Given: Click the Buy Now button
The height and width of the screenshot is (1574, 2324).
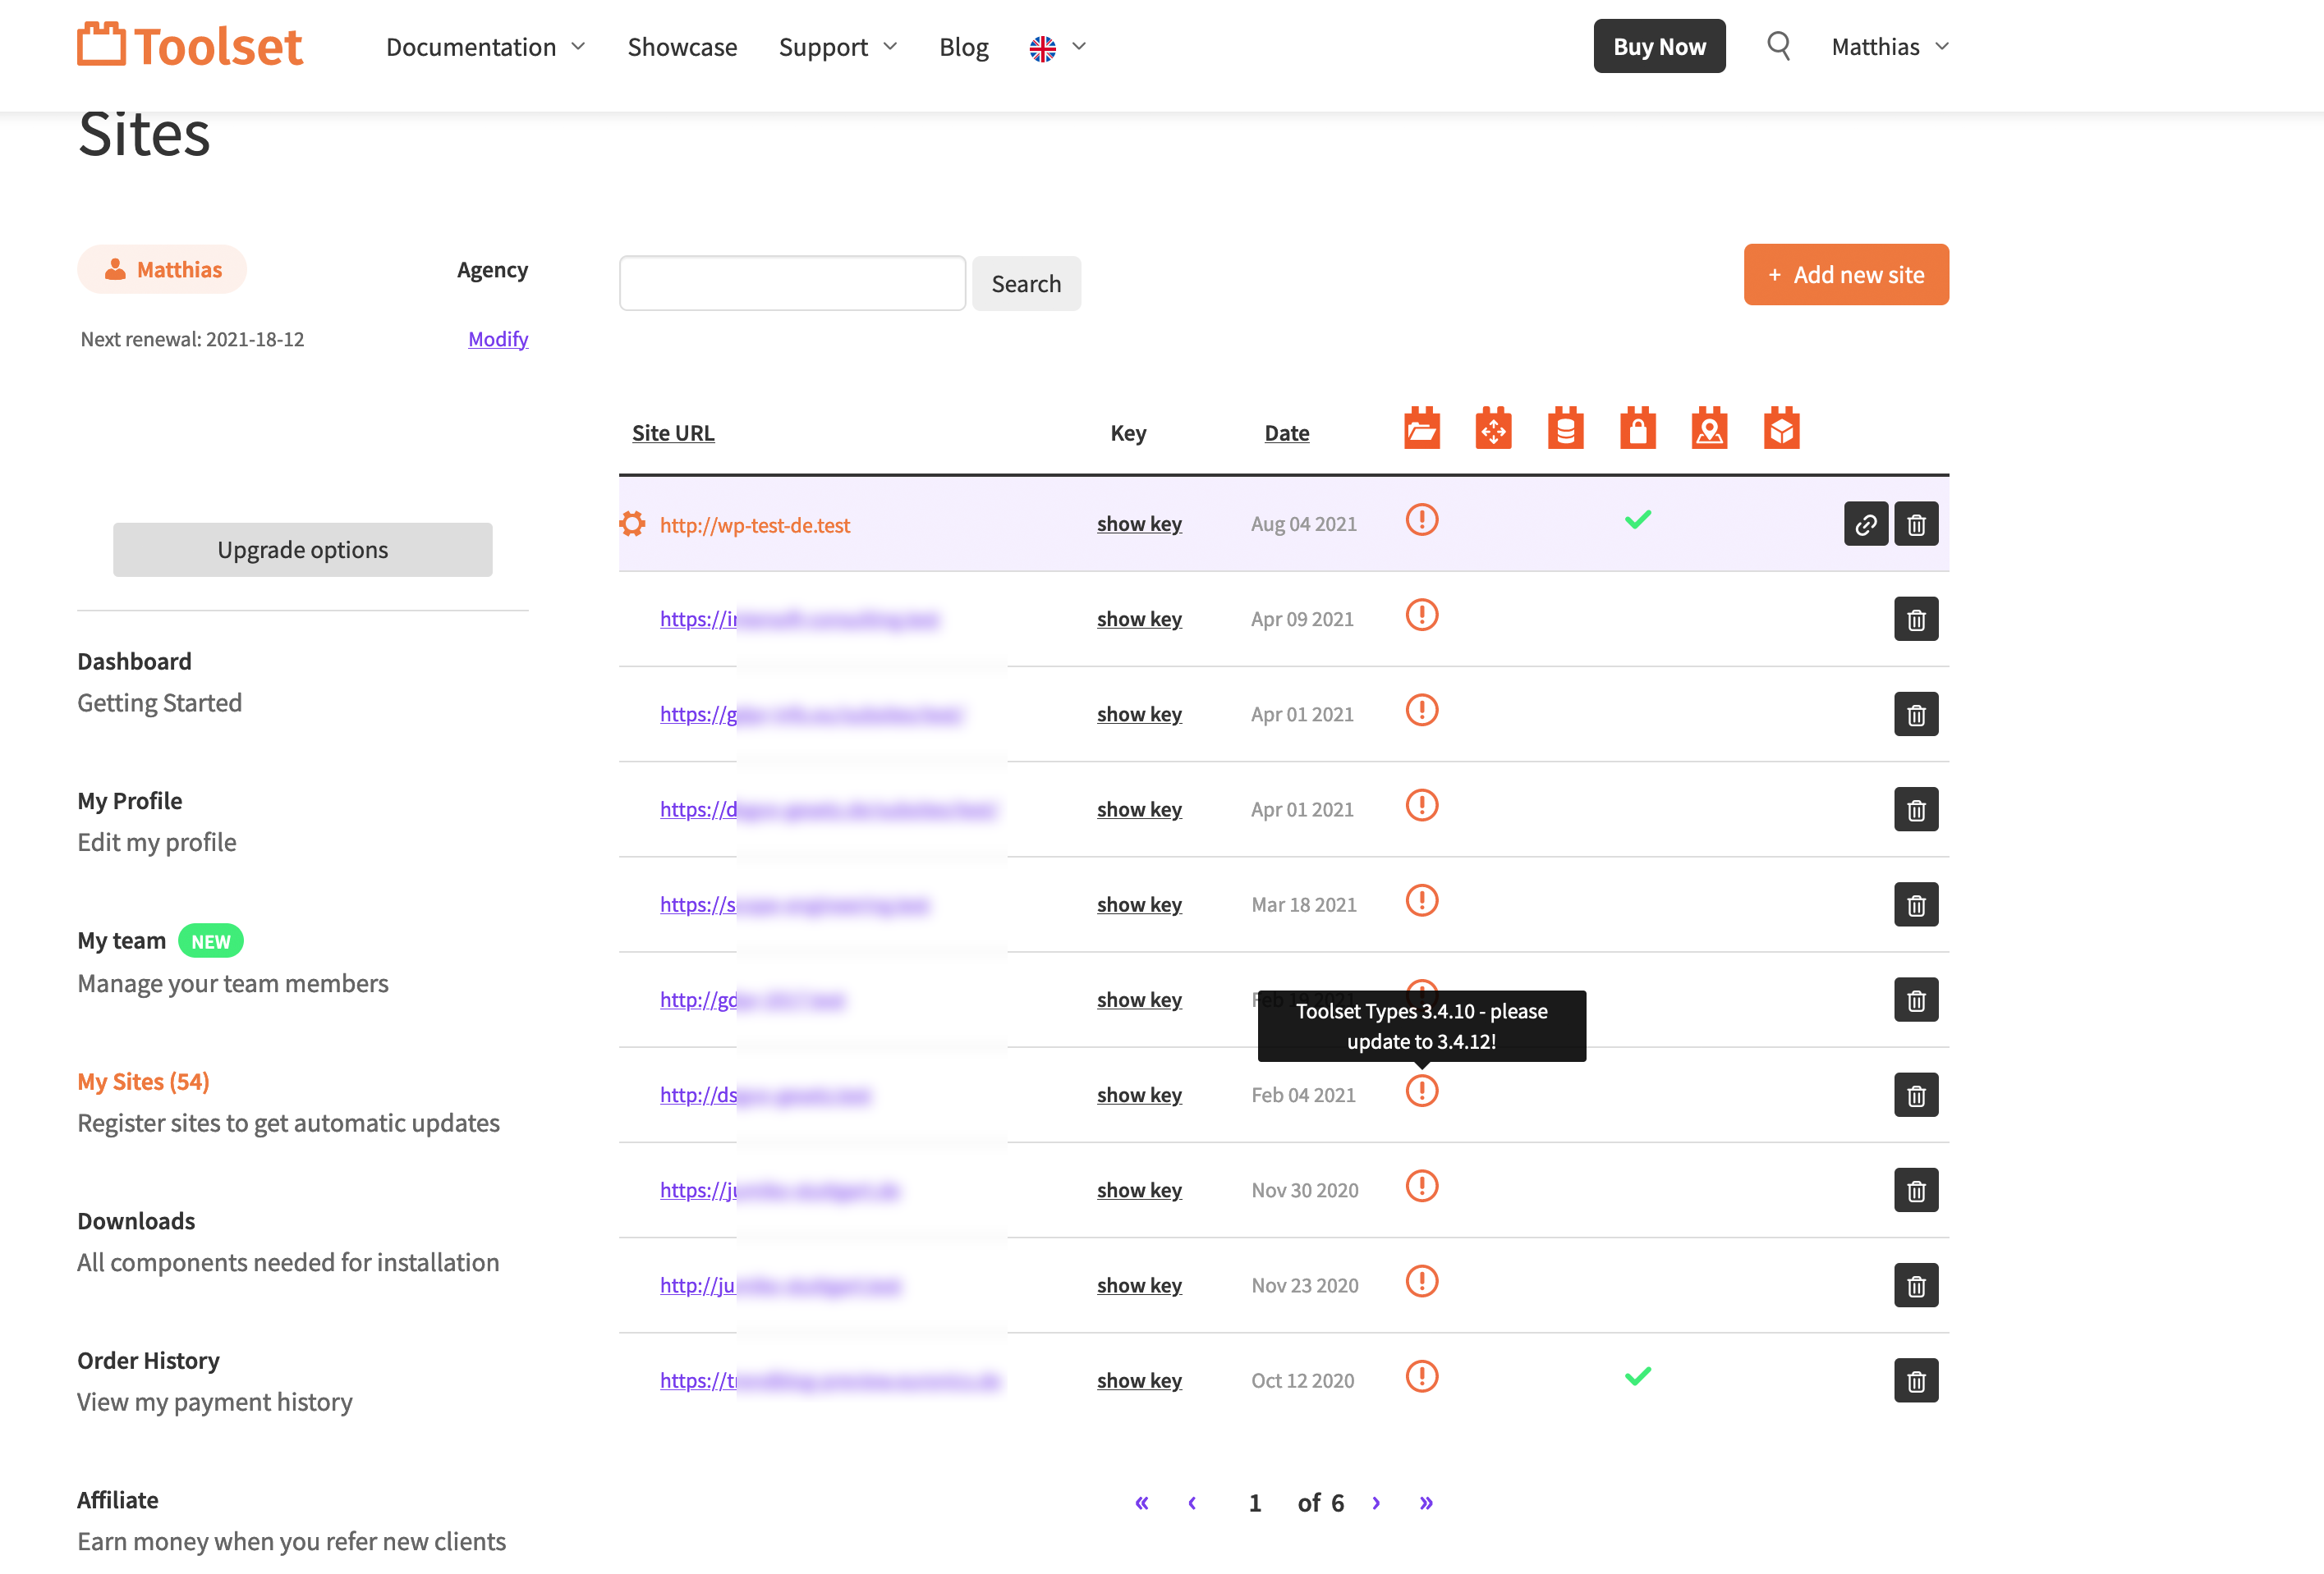Looking at the screenshot, I should (1659, 46).
